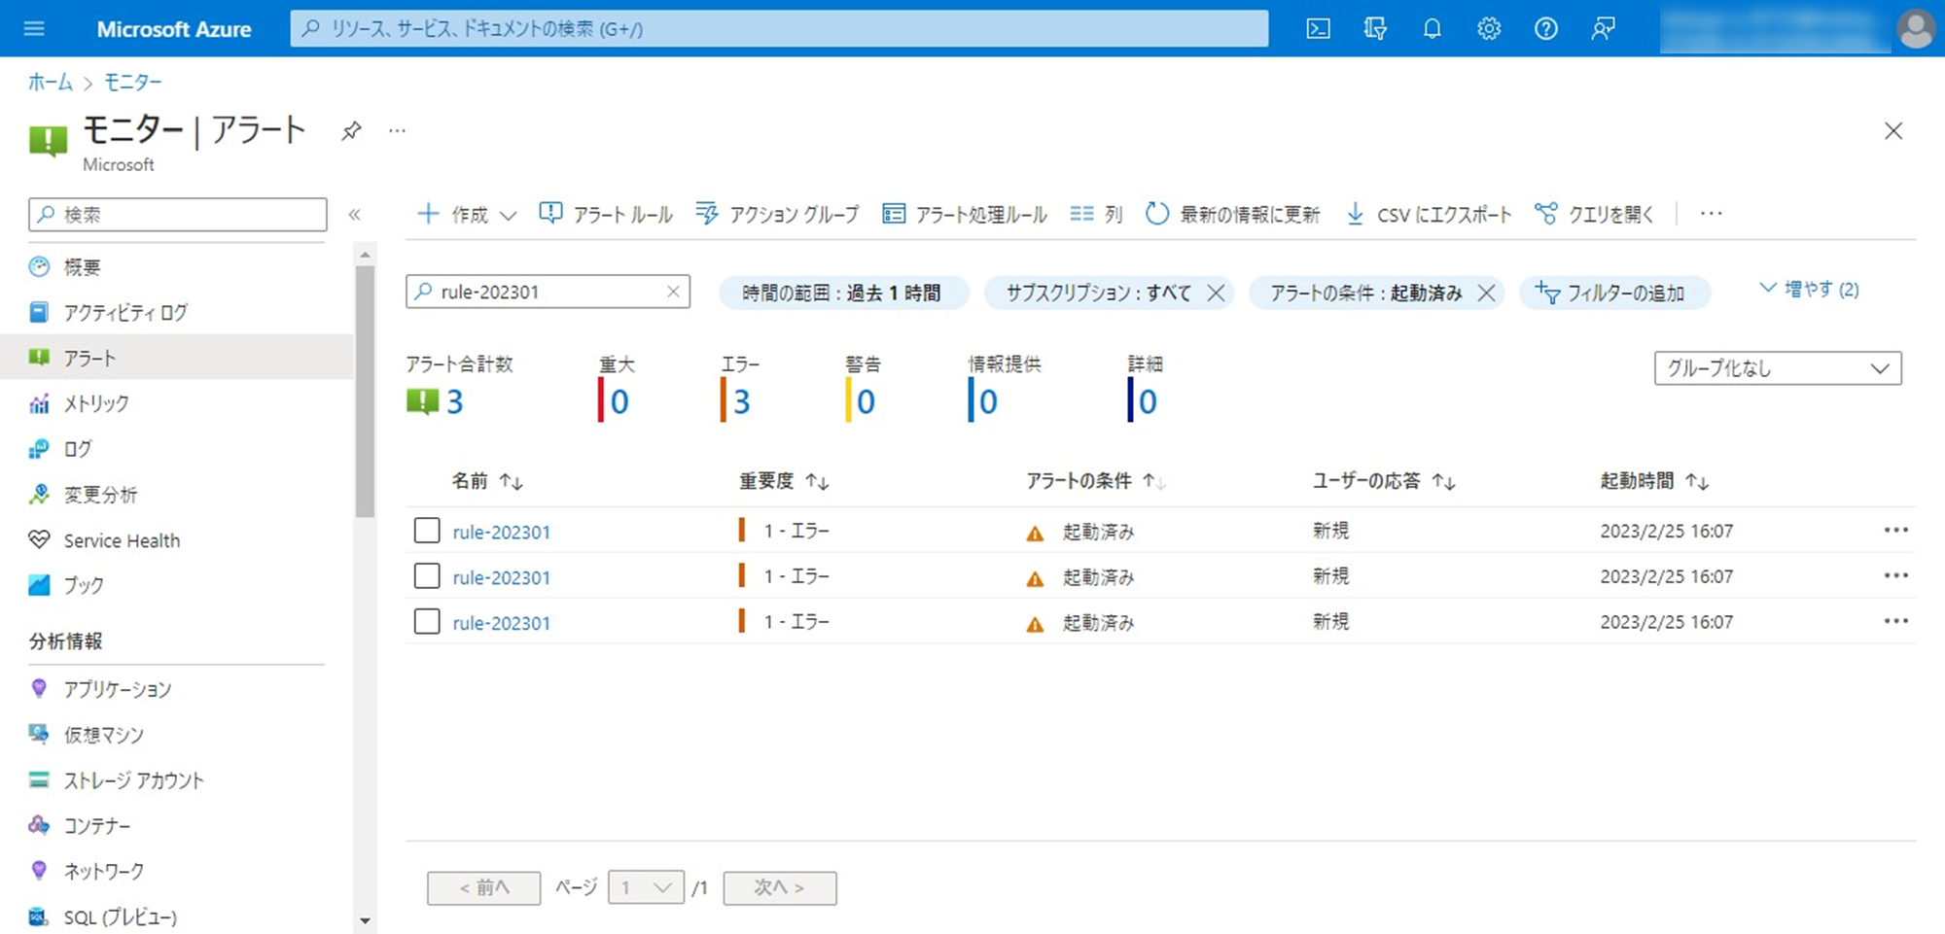Image resolution: width=1945 pixels, height=934 pixels.
Task: Sort by ユーザーの応答 column arrows
Action: (1444, 482)
